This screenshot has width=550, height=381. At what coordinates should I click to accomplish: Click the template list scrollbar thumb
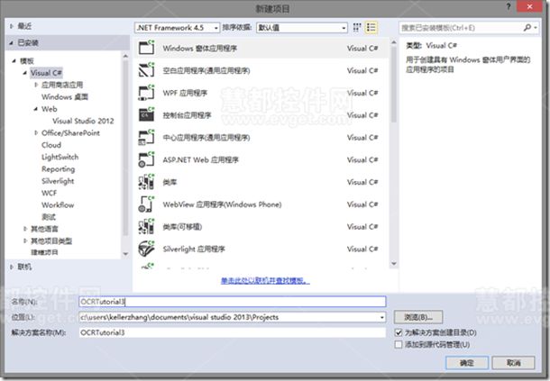[x=393, y=84]
